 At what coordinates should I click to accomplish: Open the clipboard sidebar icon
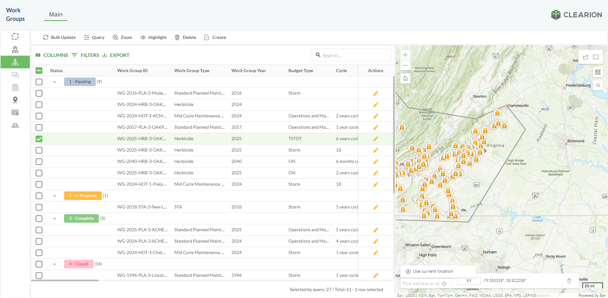pyautogui.click(x=15, y=87)
